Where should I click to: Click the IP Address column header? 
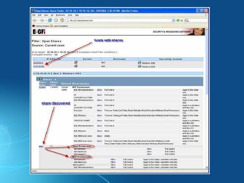(54, 59)
